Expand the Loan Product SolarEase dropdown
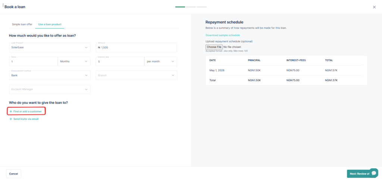 coord(50,48)
